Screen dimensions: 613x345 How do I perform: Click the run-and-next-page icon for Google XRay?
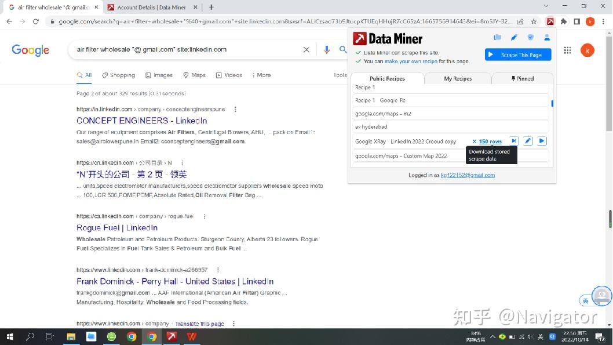tap(514, 141)
